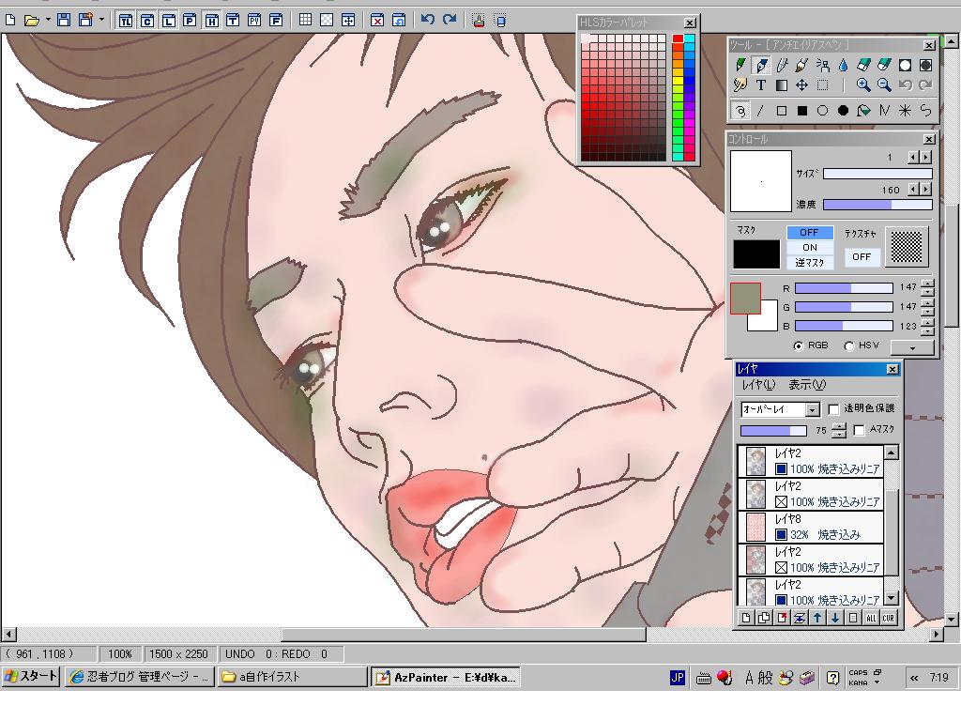The height and width of the screenshot is (721, 961).
Task: Choose the freehand drawing shape
Action: [x=740, y=111]
